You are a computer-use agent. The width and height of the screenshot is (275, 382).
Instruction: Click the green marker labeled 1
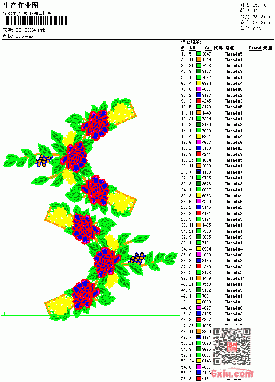pos(4,314)
